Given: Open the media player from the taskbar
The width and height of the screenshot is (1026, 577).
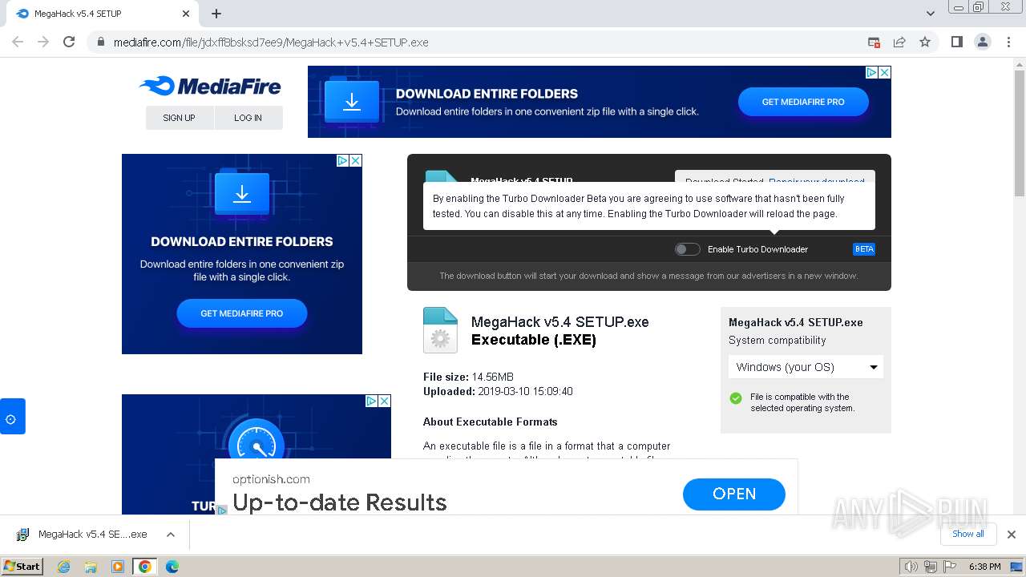Looking at the screenshot, I should coord(118,567).
